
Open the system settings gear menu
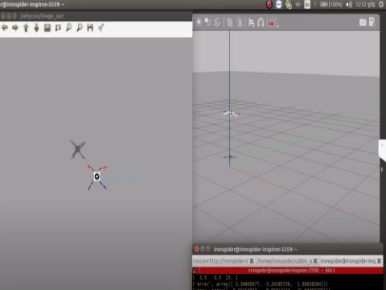click(381, 5)
